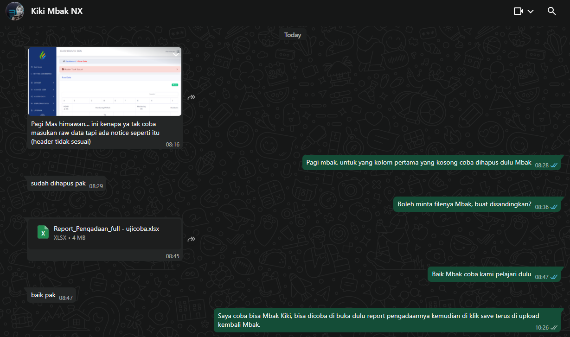This screenshot has width=570, height=337.
Task: Click read receipt ticks at 08:28
Action: (554, 165)
